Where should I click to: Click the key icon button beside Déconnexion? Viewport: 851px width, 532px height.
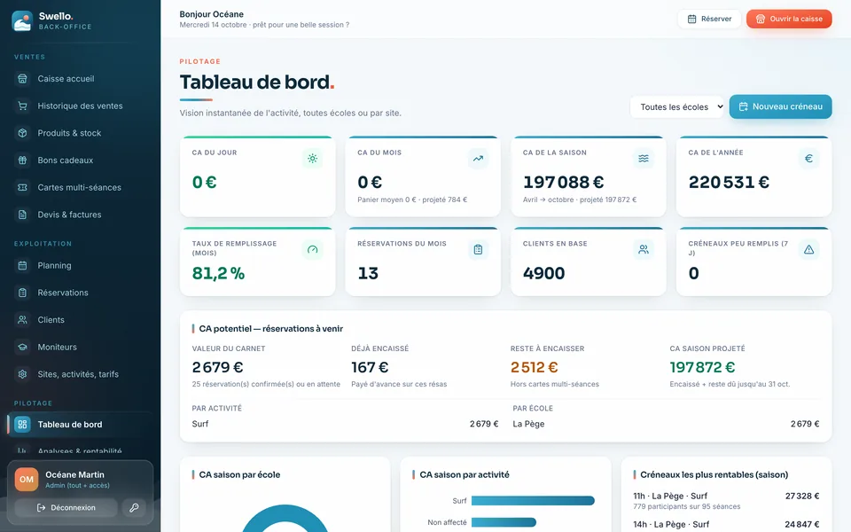coord(134,507)
